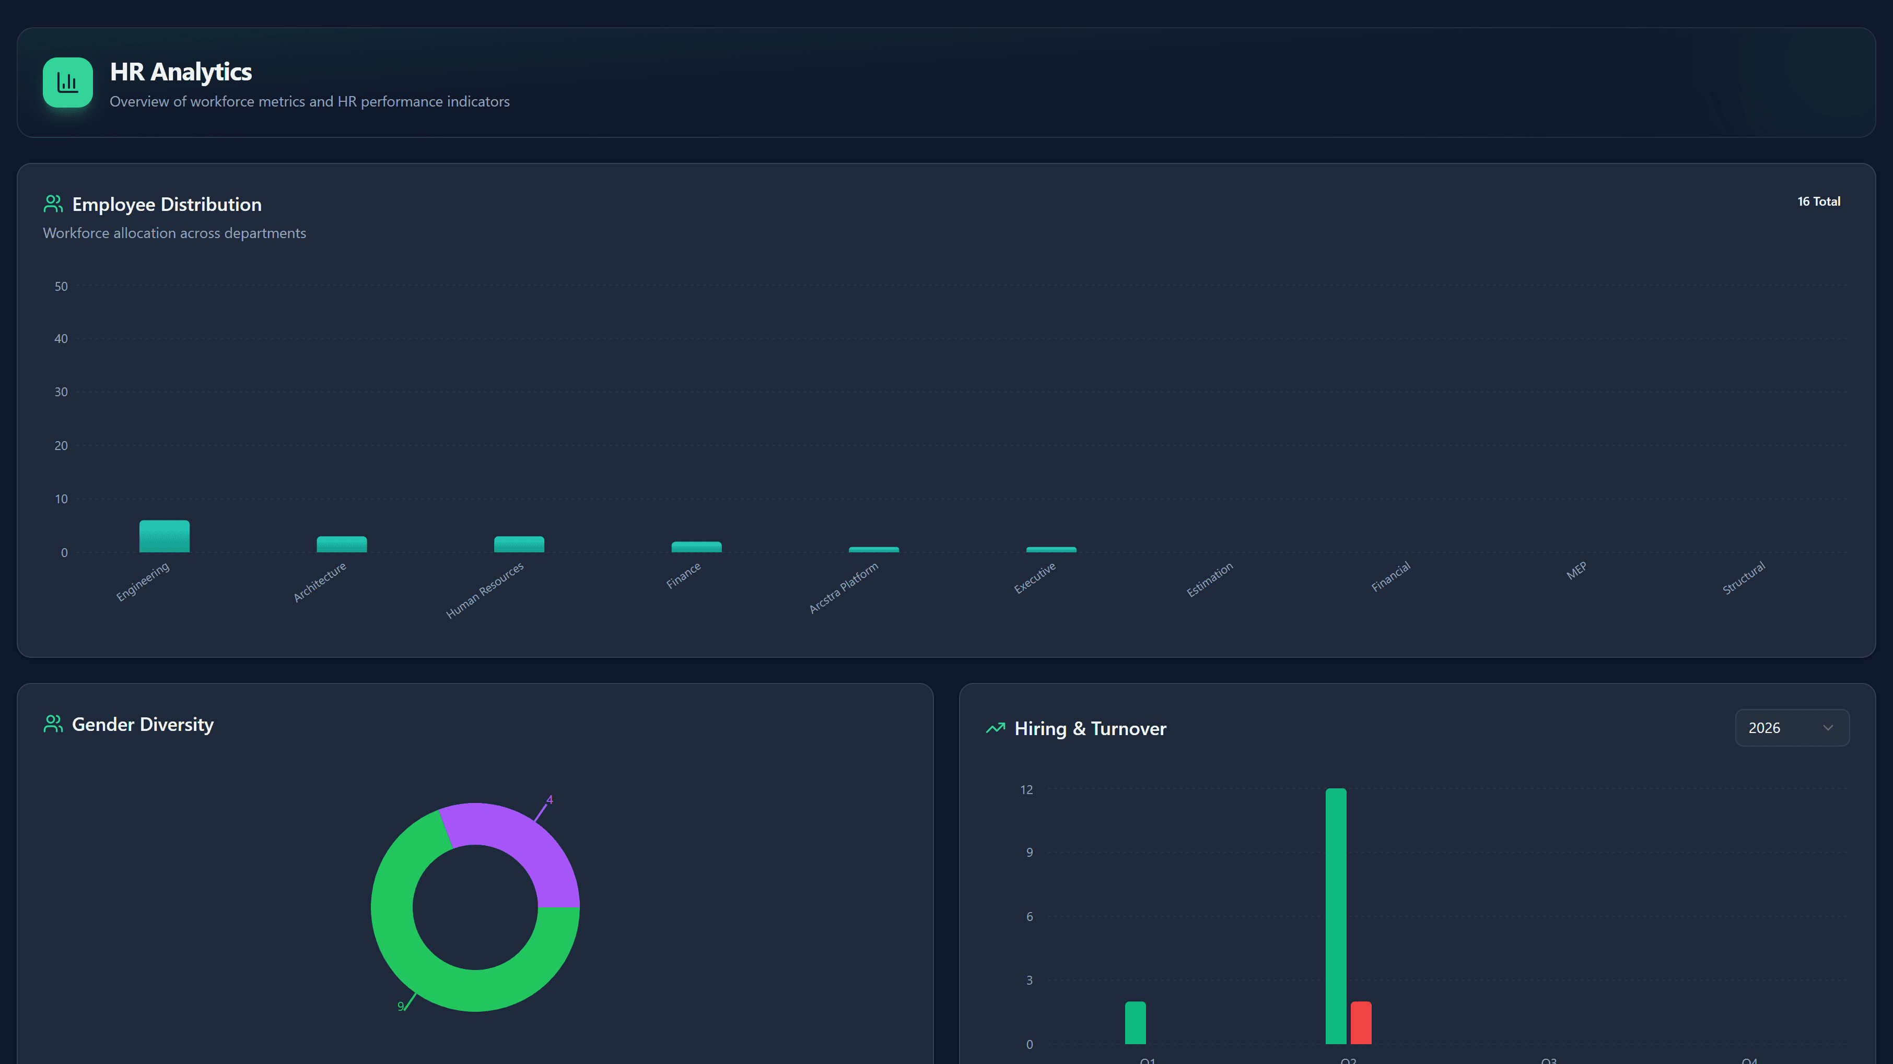Click the '12' y-axis value in Hiring & Turnover
The image size is (1893, 1064).
(1026, 789)
